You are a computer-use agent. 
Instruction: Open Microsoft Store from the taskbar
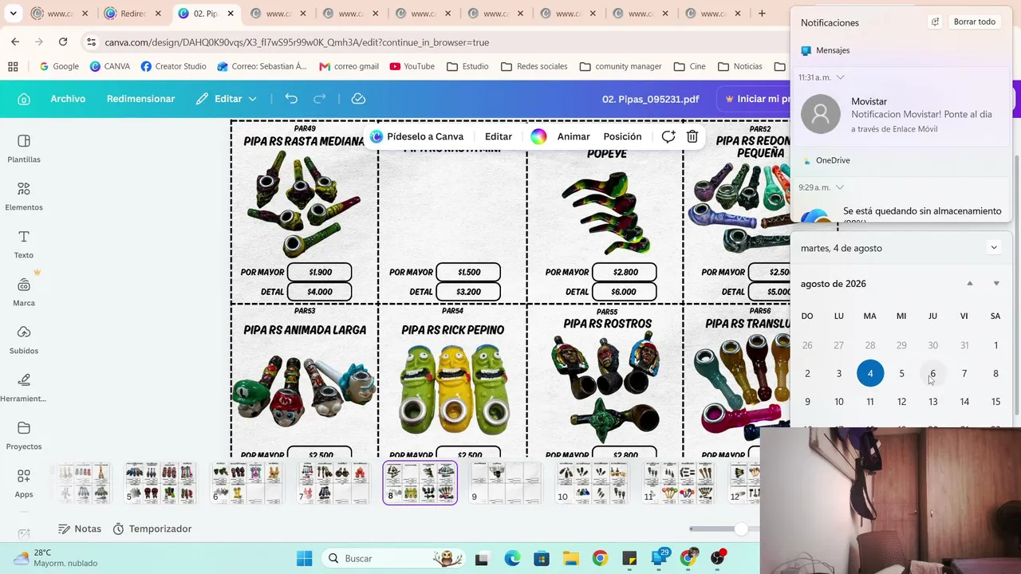[x=542, y=558]
